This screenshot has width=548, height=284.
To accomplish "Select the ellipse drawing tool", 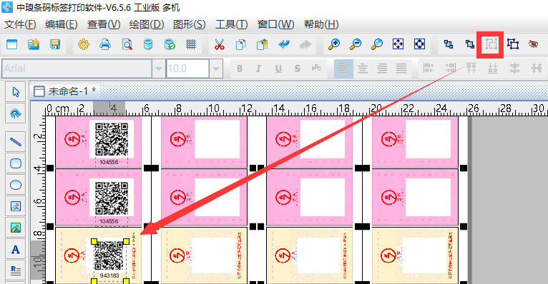I will coord(16,185).
